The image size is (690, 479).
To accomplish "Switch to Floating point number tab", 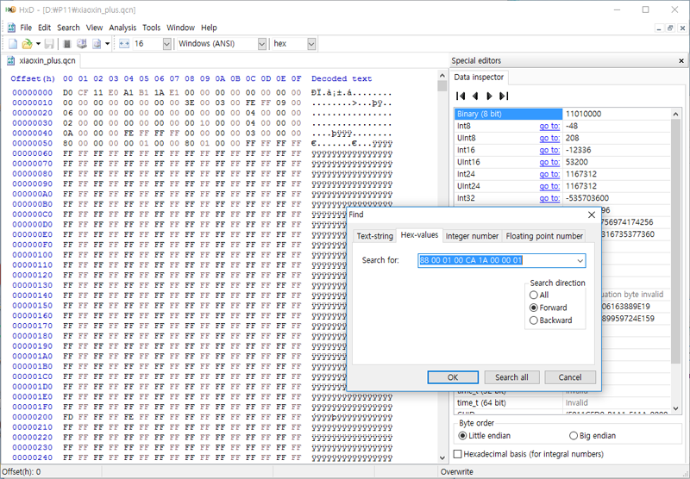I will point(544,236).
